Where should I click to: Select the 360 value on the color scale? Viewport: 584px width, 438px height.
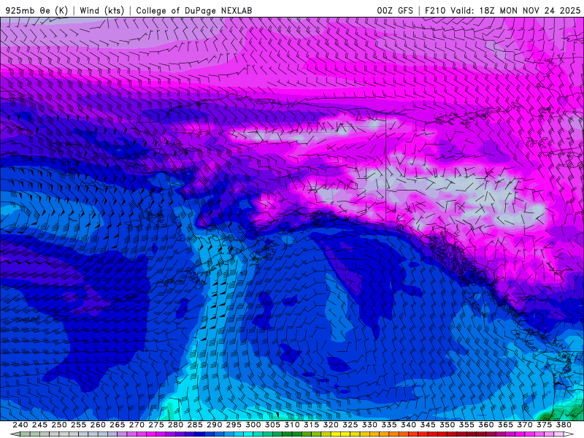pyautogui.click(x=486, y=425)
